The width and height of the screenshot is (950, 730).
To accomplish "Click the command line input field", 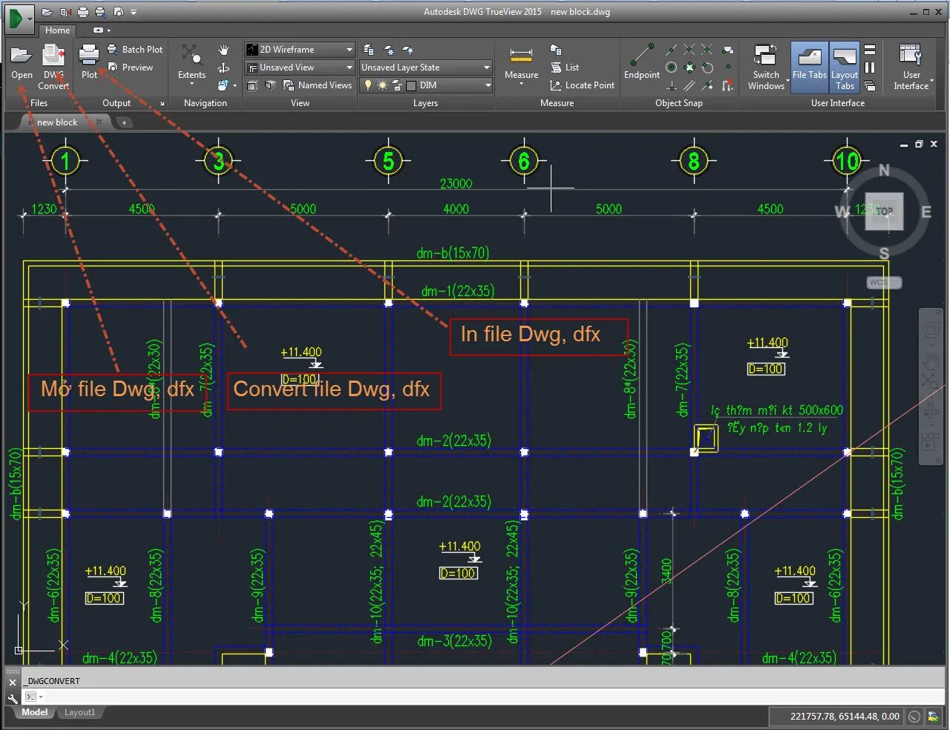I will [482, 697].
